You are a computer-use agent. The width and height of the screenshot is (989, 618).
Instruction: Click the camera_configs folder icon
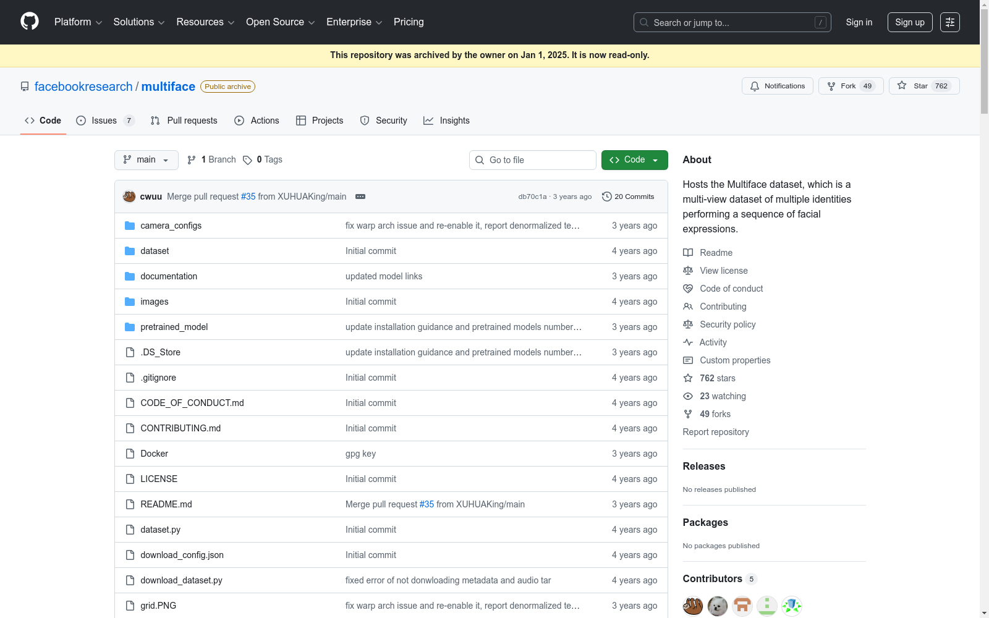pyautogui.click(x=130, y=226)
